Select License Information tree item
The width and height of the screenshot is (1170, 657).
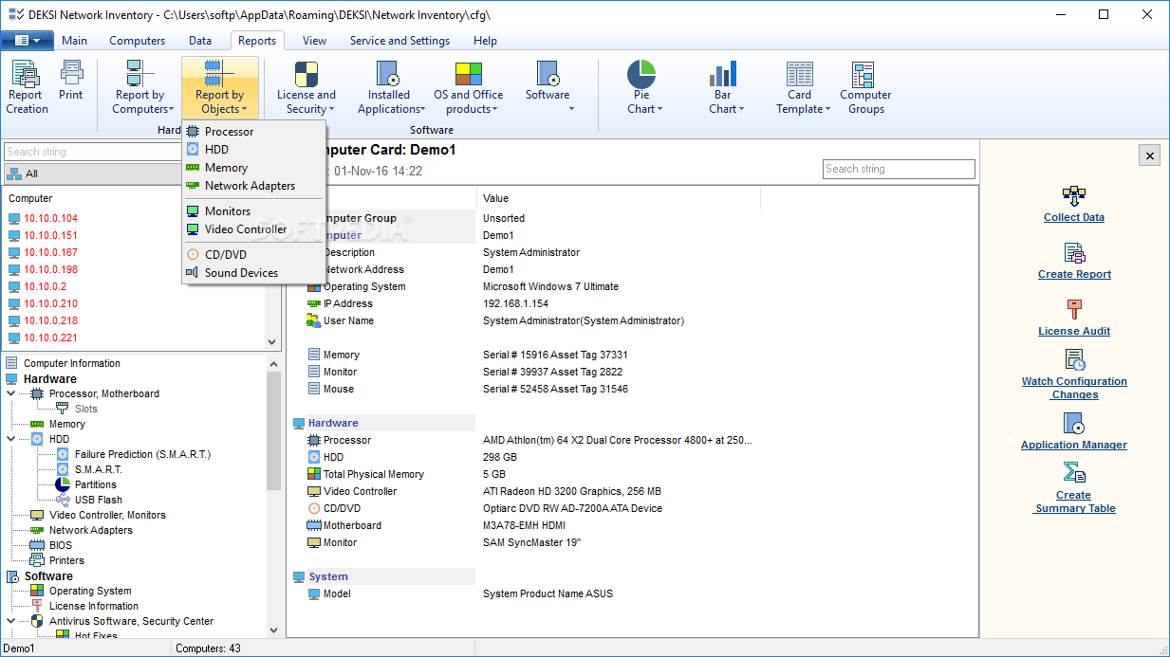pos(94,606)
